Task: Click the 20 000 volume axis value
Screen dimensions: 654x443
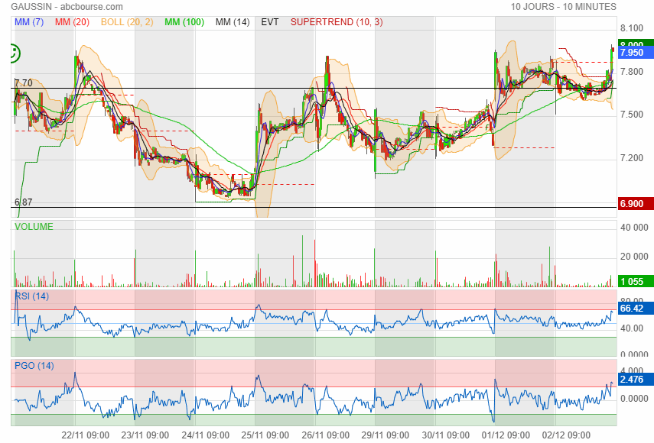Action: 634,257
